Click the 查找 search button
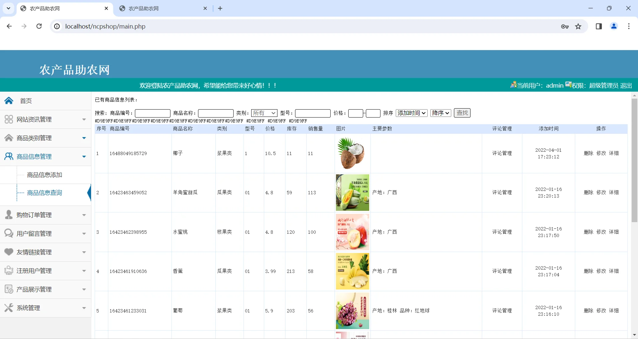This screenshot has width=638, height=339. (462, 113)
